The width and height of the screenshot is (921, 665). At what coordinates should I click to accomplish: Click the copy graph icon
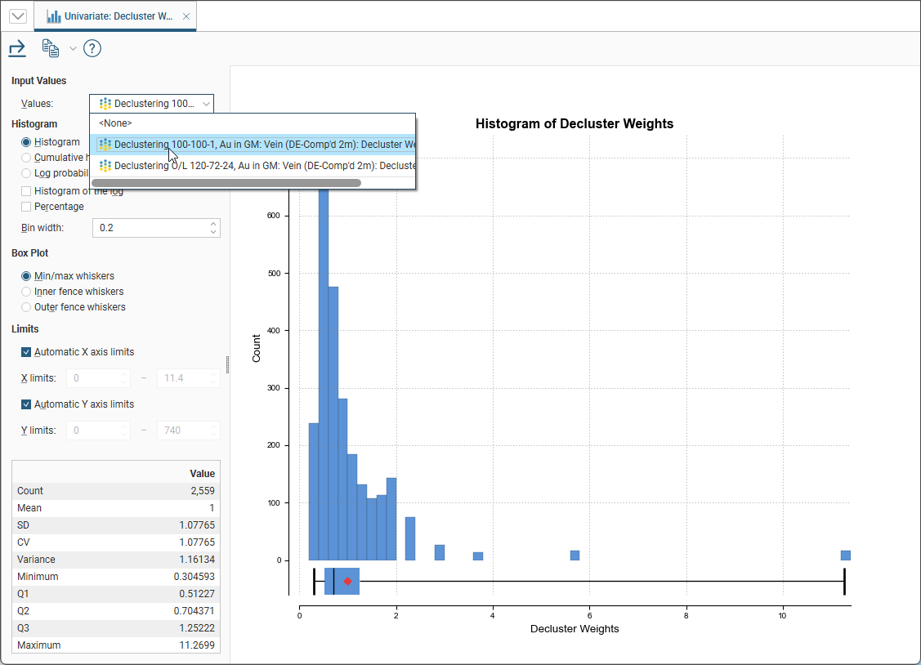51,49
